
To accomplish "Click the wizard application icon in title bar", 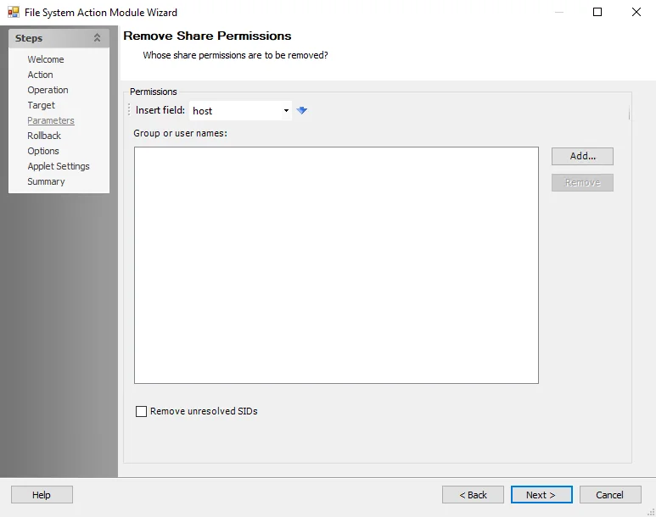I will tap(14, 12).
